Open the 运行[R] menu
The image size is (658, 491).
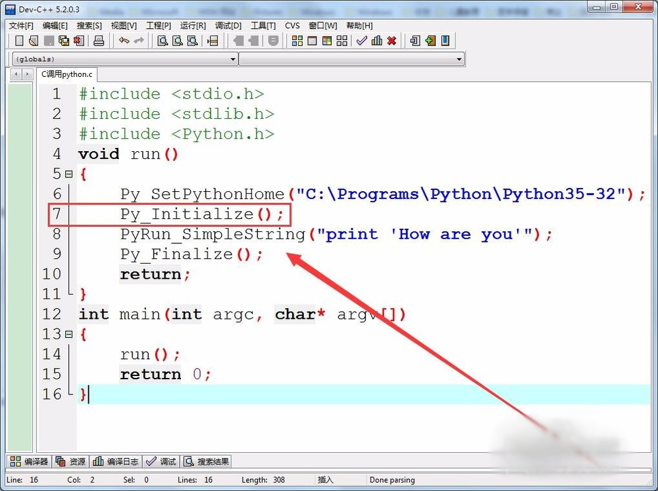tap(193, 26)
